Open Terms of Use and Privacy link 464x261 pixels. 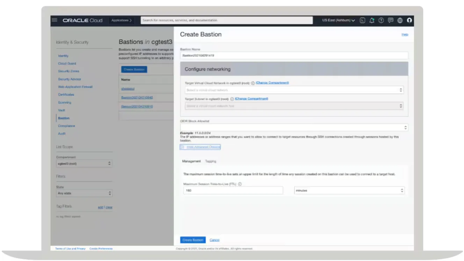(70, 248)
